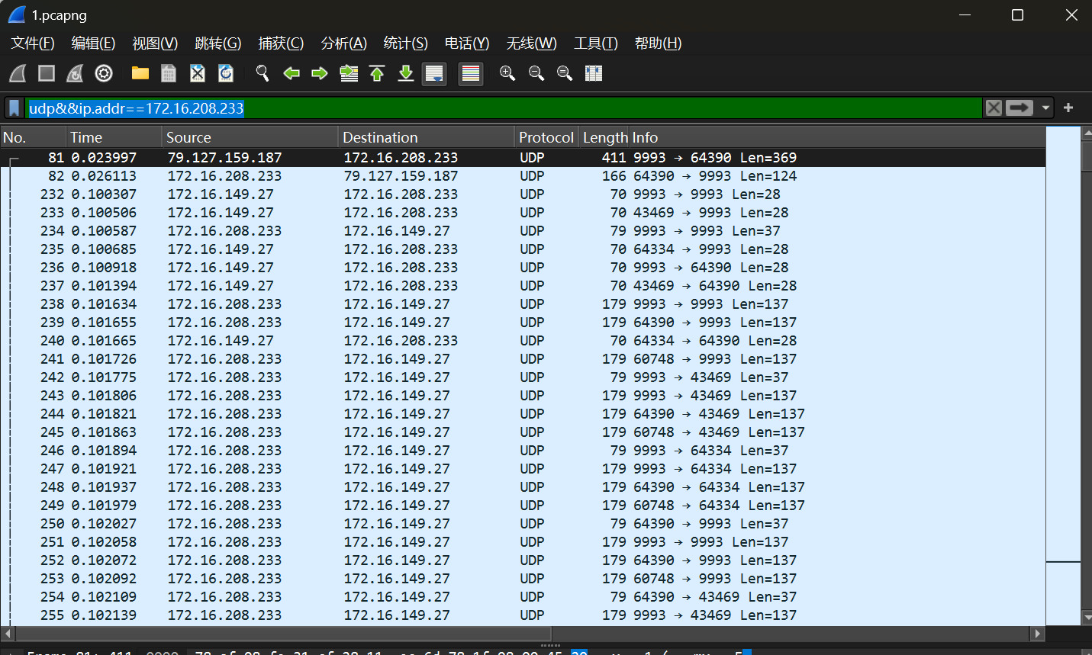Select packet number 81 row
The image size is (1092, 655).
point(523,158)
